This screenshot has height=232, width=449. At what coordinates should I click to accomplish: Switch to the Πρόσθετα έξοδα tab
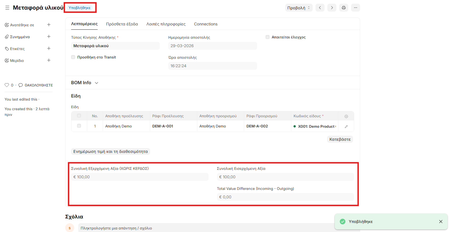pyautogui.click(x=122, y=24)
